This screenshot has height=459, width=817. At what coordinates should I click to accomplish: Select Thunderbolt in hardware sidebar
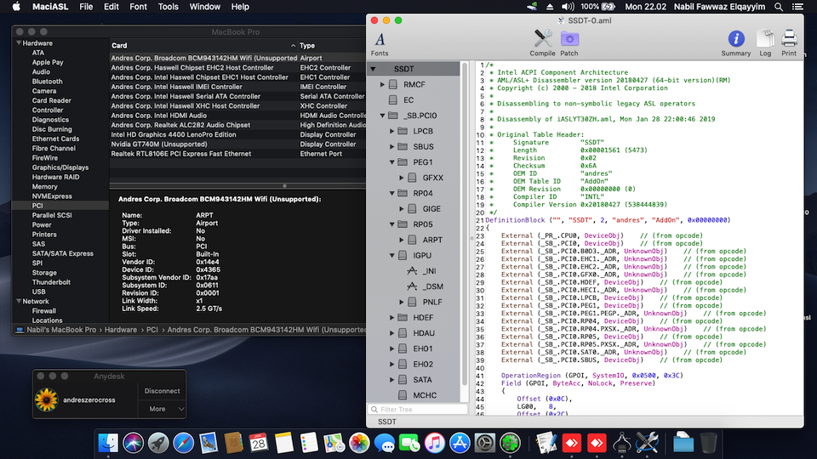point(51,282)
